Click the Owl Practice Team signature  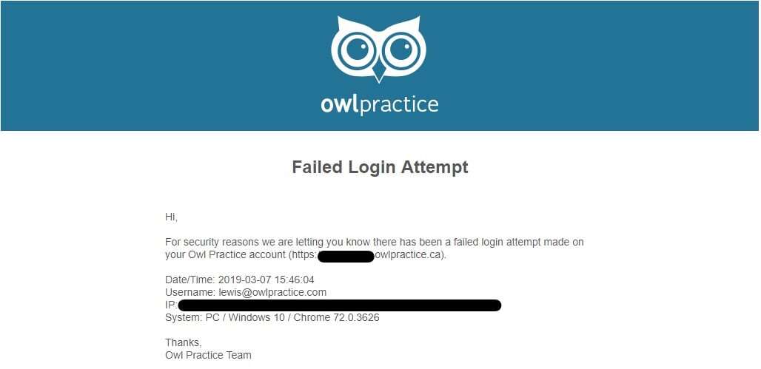pos(208,355)
